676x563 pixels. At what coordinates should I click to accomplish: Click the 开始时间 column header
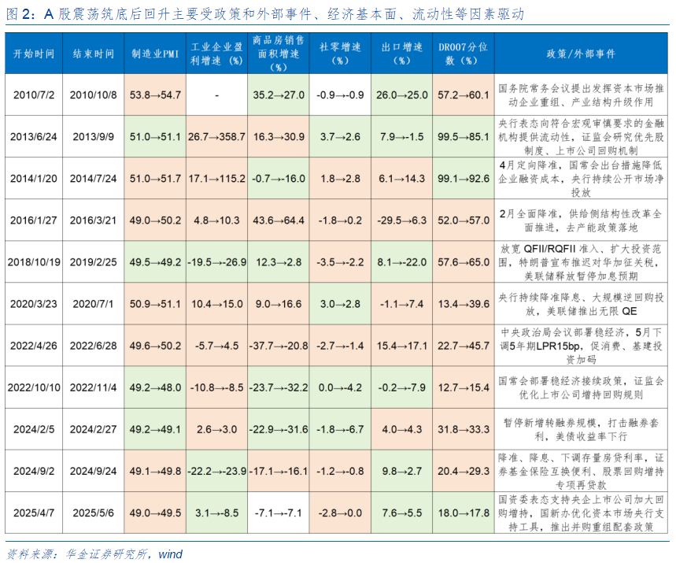click(x=34, y=54)
